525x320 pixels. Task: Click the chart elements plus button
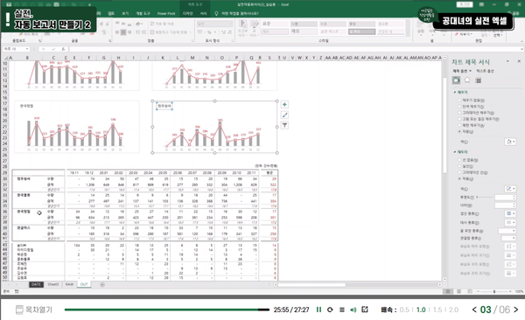click(x=284, y=104)
